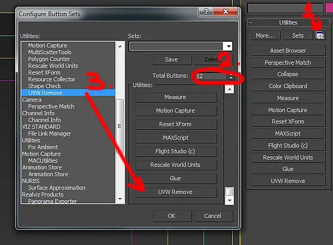The image size is (333, 245).
Task: Click up arrow of the utilities list scrollbar
Action: 120,46
